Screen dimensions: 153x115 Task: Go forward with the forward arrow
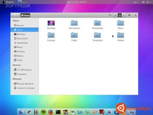pos(17,15)
